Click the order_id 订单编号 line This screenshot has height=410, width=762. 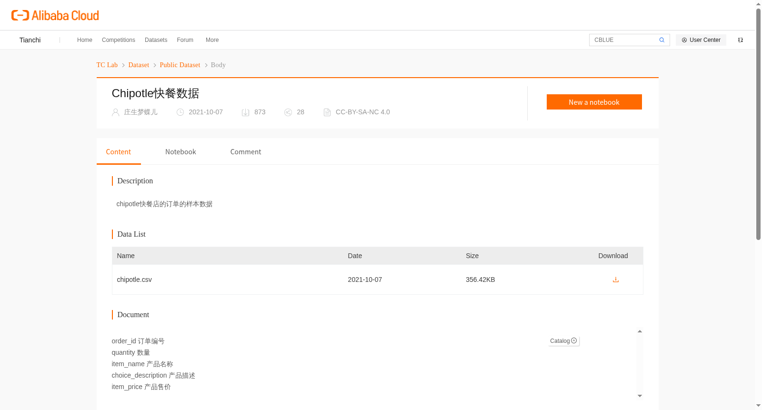(x=138, y=341)
